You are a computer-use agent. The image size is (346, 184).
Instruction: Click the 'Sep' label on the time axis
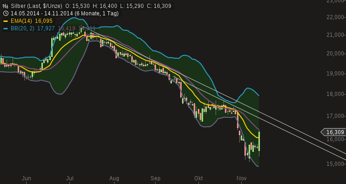click(156, 178)
